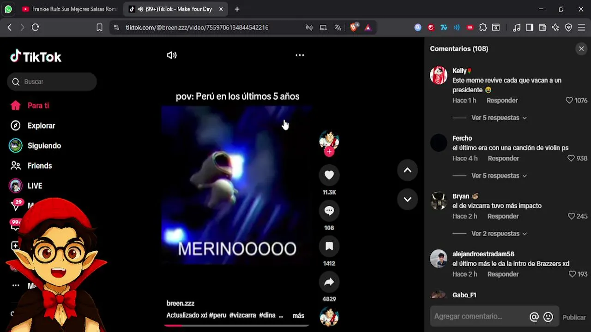Open Kelly's profile avatar

click(x=439, y=75)
